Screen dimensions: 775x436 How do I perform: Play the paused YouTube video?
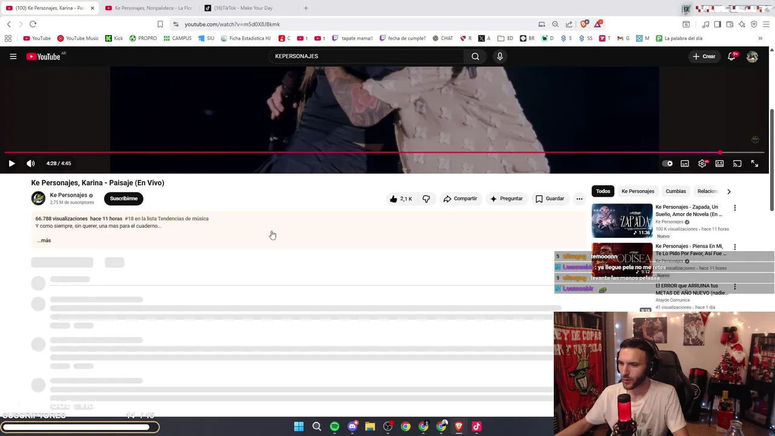pyautogui.click(x=12, y=163)
